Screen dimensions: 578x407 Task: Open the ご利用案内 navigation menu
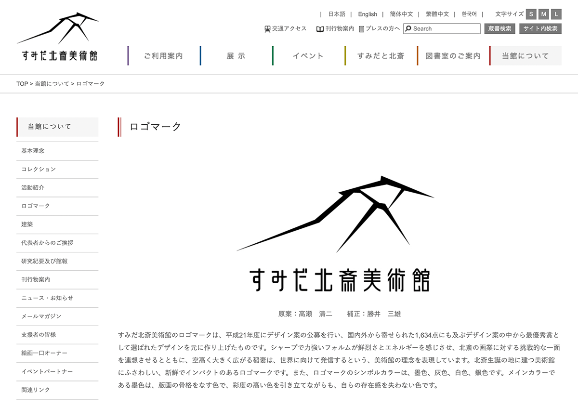pyautogui.click(x=163, y=56)
